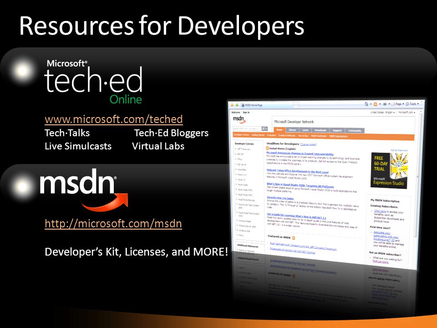Image resolution: width=437 pixels, height=328 pixels.
Task: Click Getting Started in orange bar
Action: point(258,135)
